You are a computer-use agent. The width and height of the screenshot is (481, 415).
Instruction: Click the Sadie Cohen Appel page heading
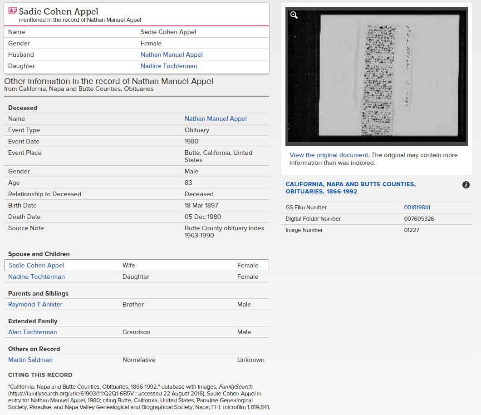pos(58,11)
